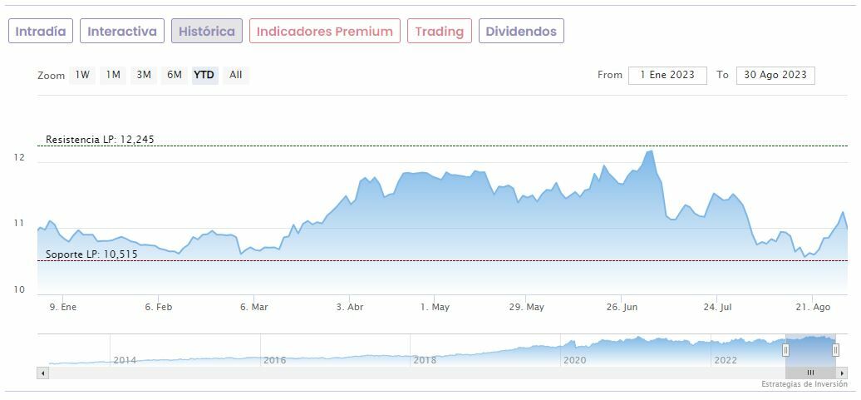
Task: View the Dividendos tab
Action: [521, 32]
